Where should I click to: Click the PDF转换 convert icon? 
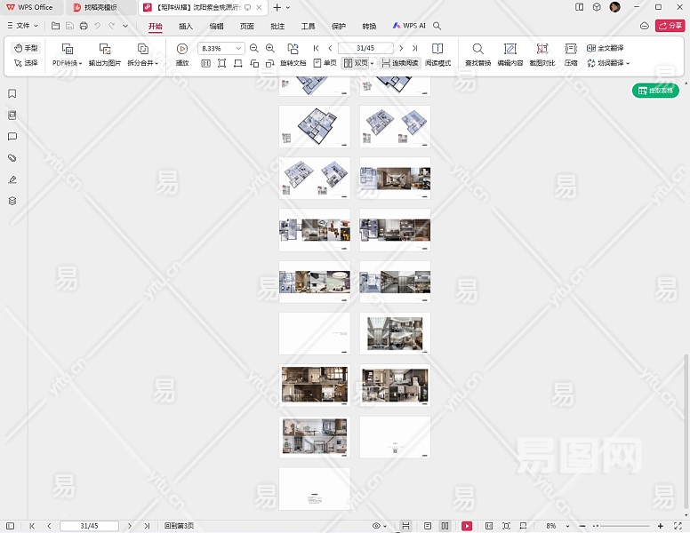67,49
